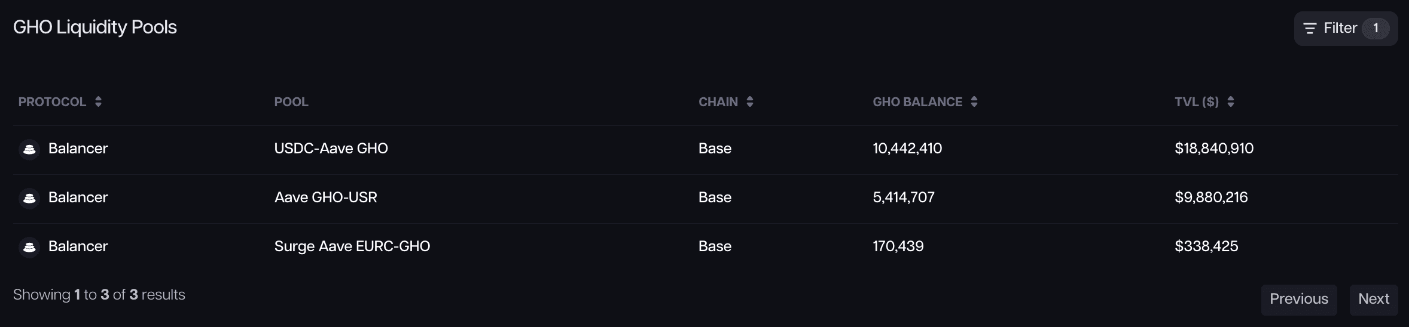This screenshot has height=327, width=1409.
Task: Click the GHO BALANCE header label
Action: click(x=917, y=102)
